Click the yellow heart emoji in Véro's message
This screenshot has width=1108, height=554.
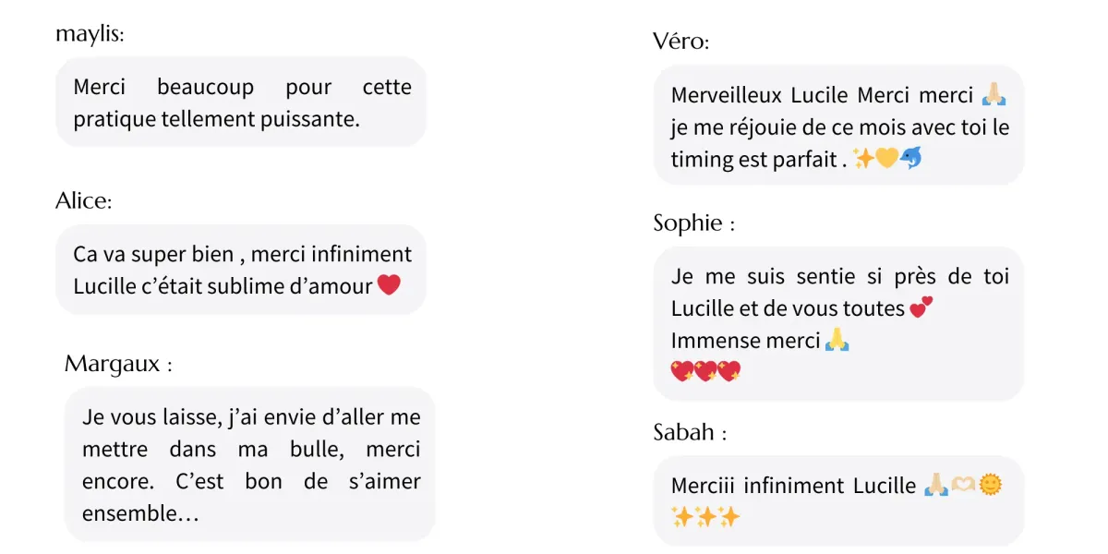(886, 159)
